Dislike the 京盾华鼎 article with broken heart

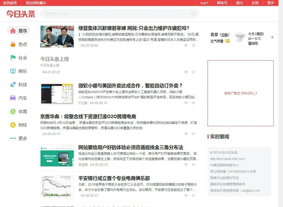pos(193,134)
